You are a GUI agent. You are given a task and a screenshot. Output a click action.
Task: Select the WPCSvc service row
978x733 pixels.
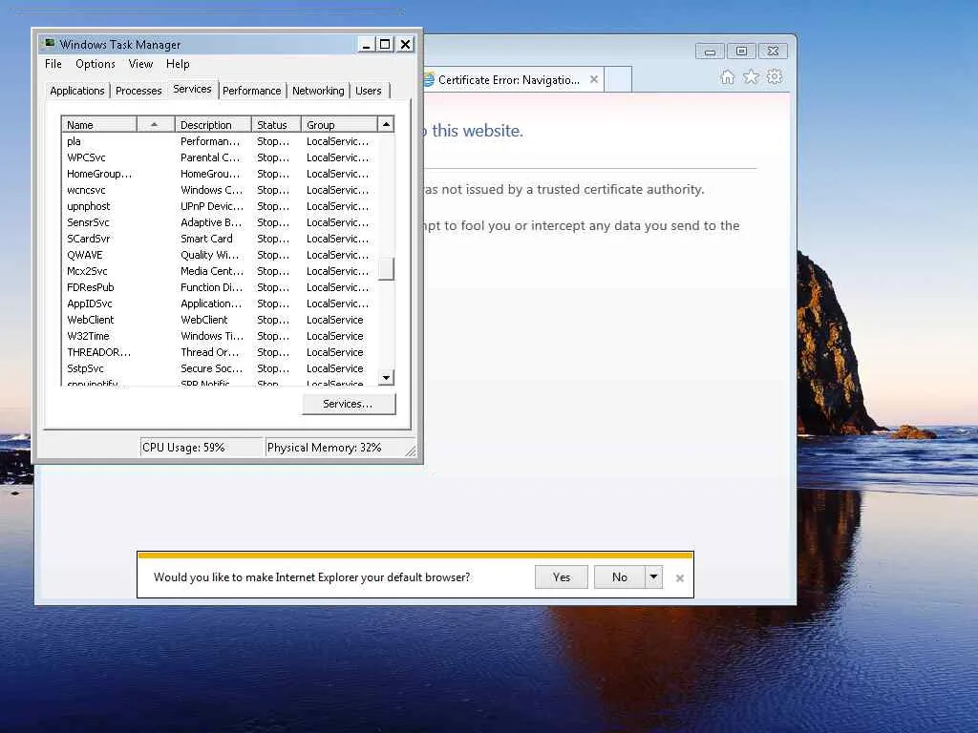220,157
